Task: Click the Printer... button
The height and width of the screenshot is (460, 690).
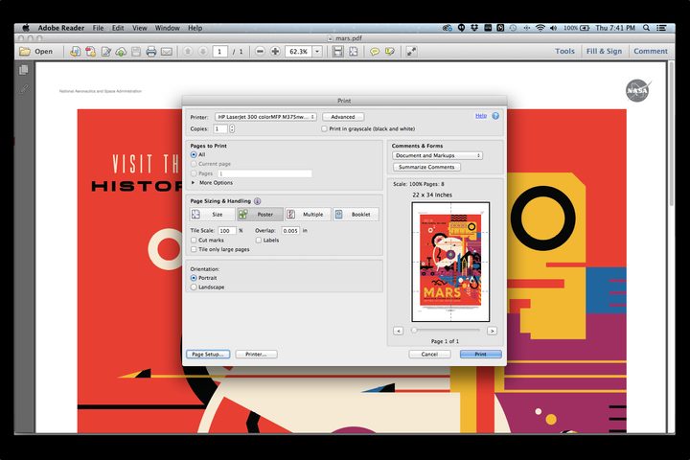Action: (256, 355)
